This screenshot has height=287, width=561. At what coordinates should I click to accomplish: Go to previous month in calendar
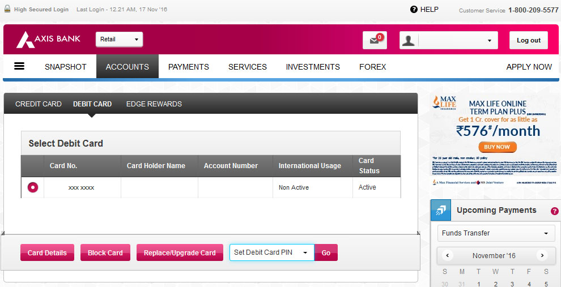tap(447, 255)
